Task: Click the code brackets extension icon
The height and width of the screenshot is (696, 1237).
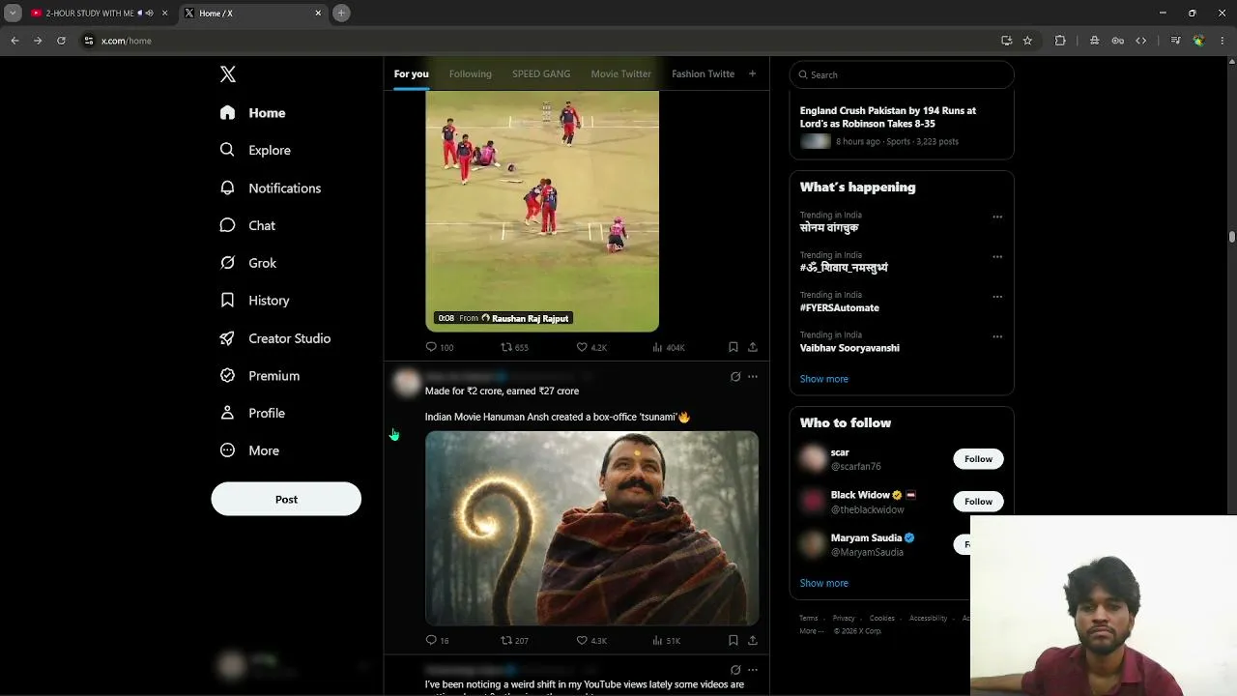Action: (x=1141, y=41)
